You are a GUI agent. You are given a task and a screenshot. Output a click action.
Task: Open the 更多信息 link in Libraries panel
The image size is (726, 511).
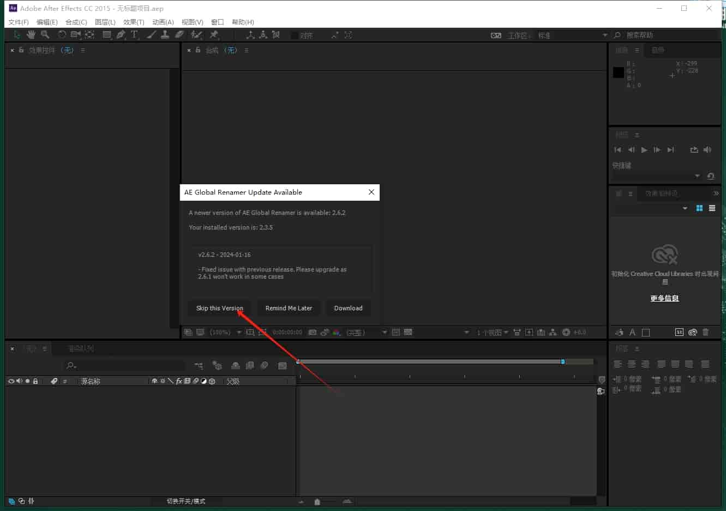664,298
